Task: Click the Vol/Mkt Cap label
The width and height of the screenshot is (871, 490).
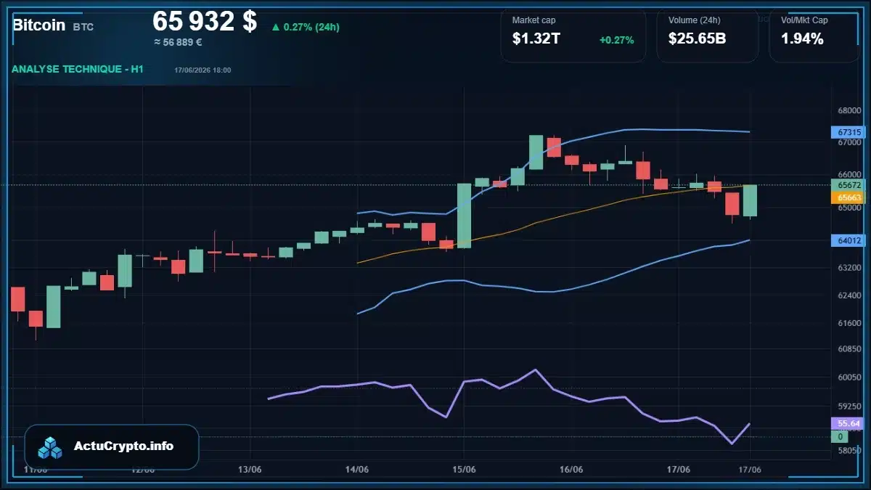Action: pyautogui.click(x=804, y=20)
